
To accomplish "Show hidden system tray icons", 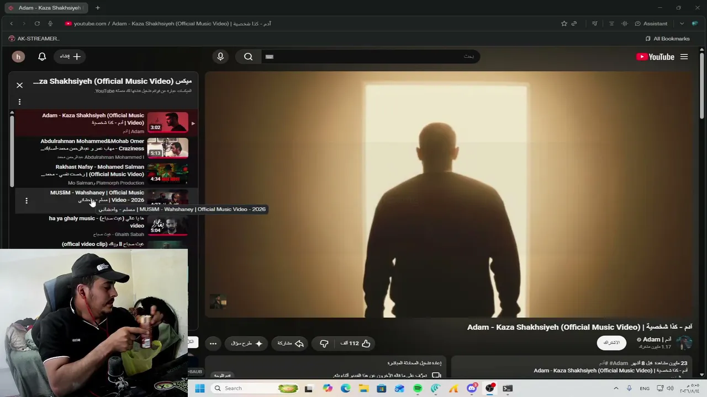I will pos(616,388).
